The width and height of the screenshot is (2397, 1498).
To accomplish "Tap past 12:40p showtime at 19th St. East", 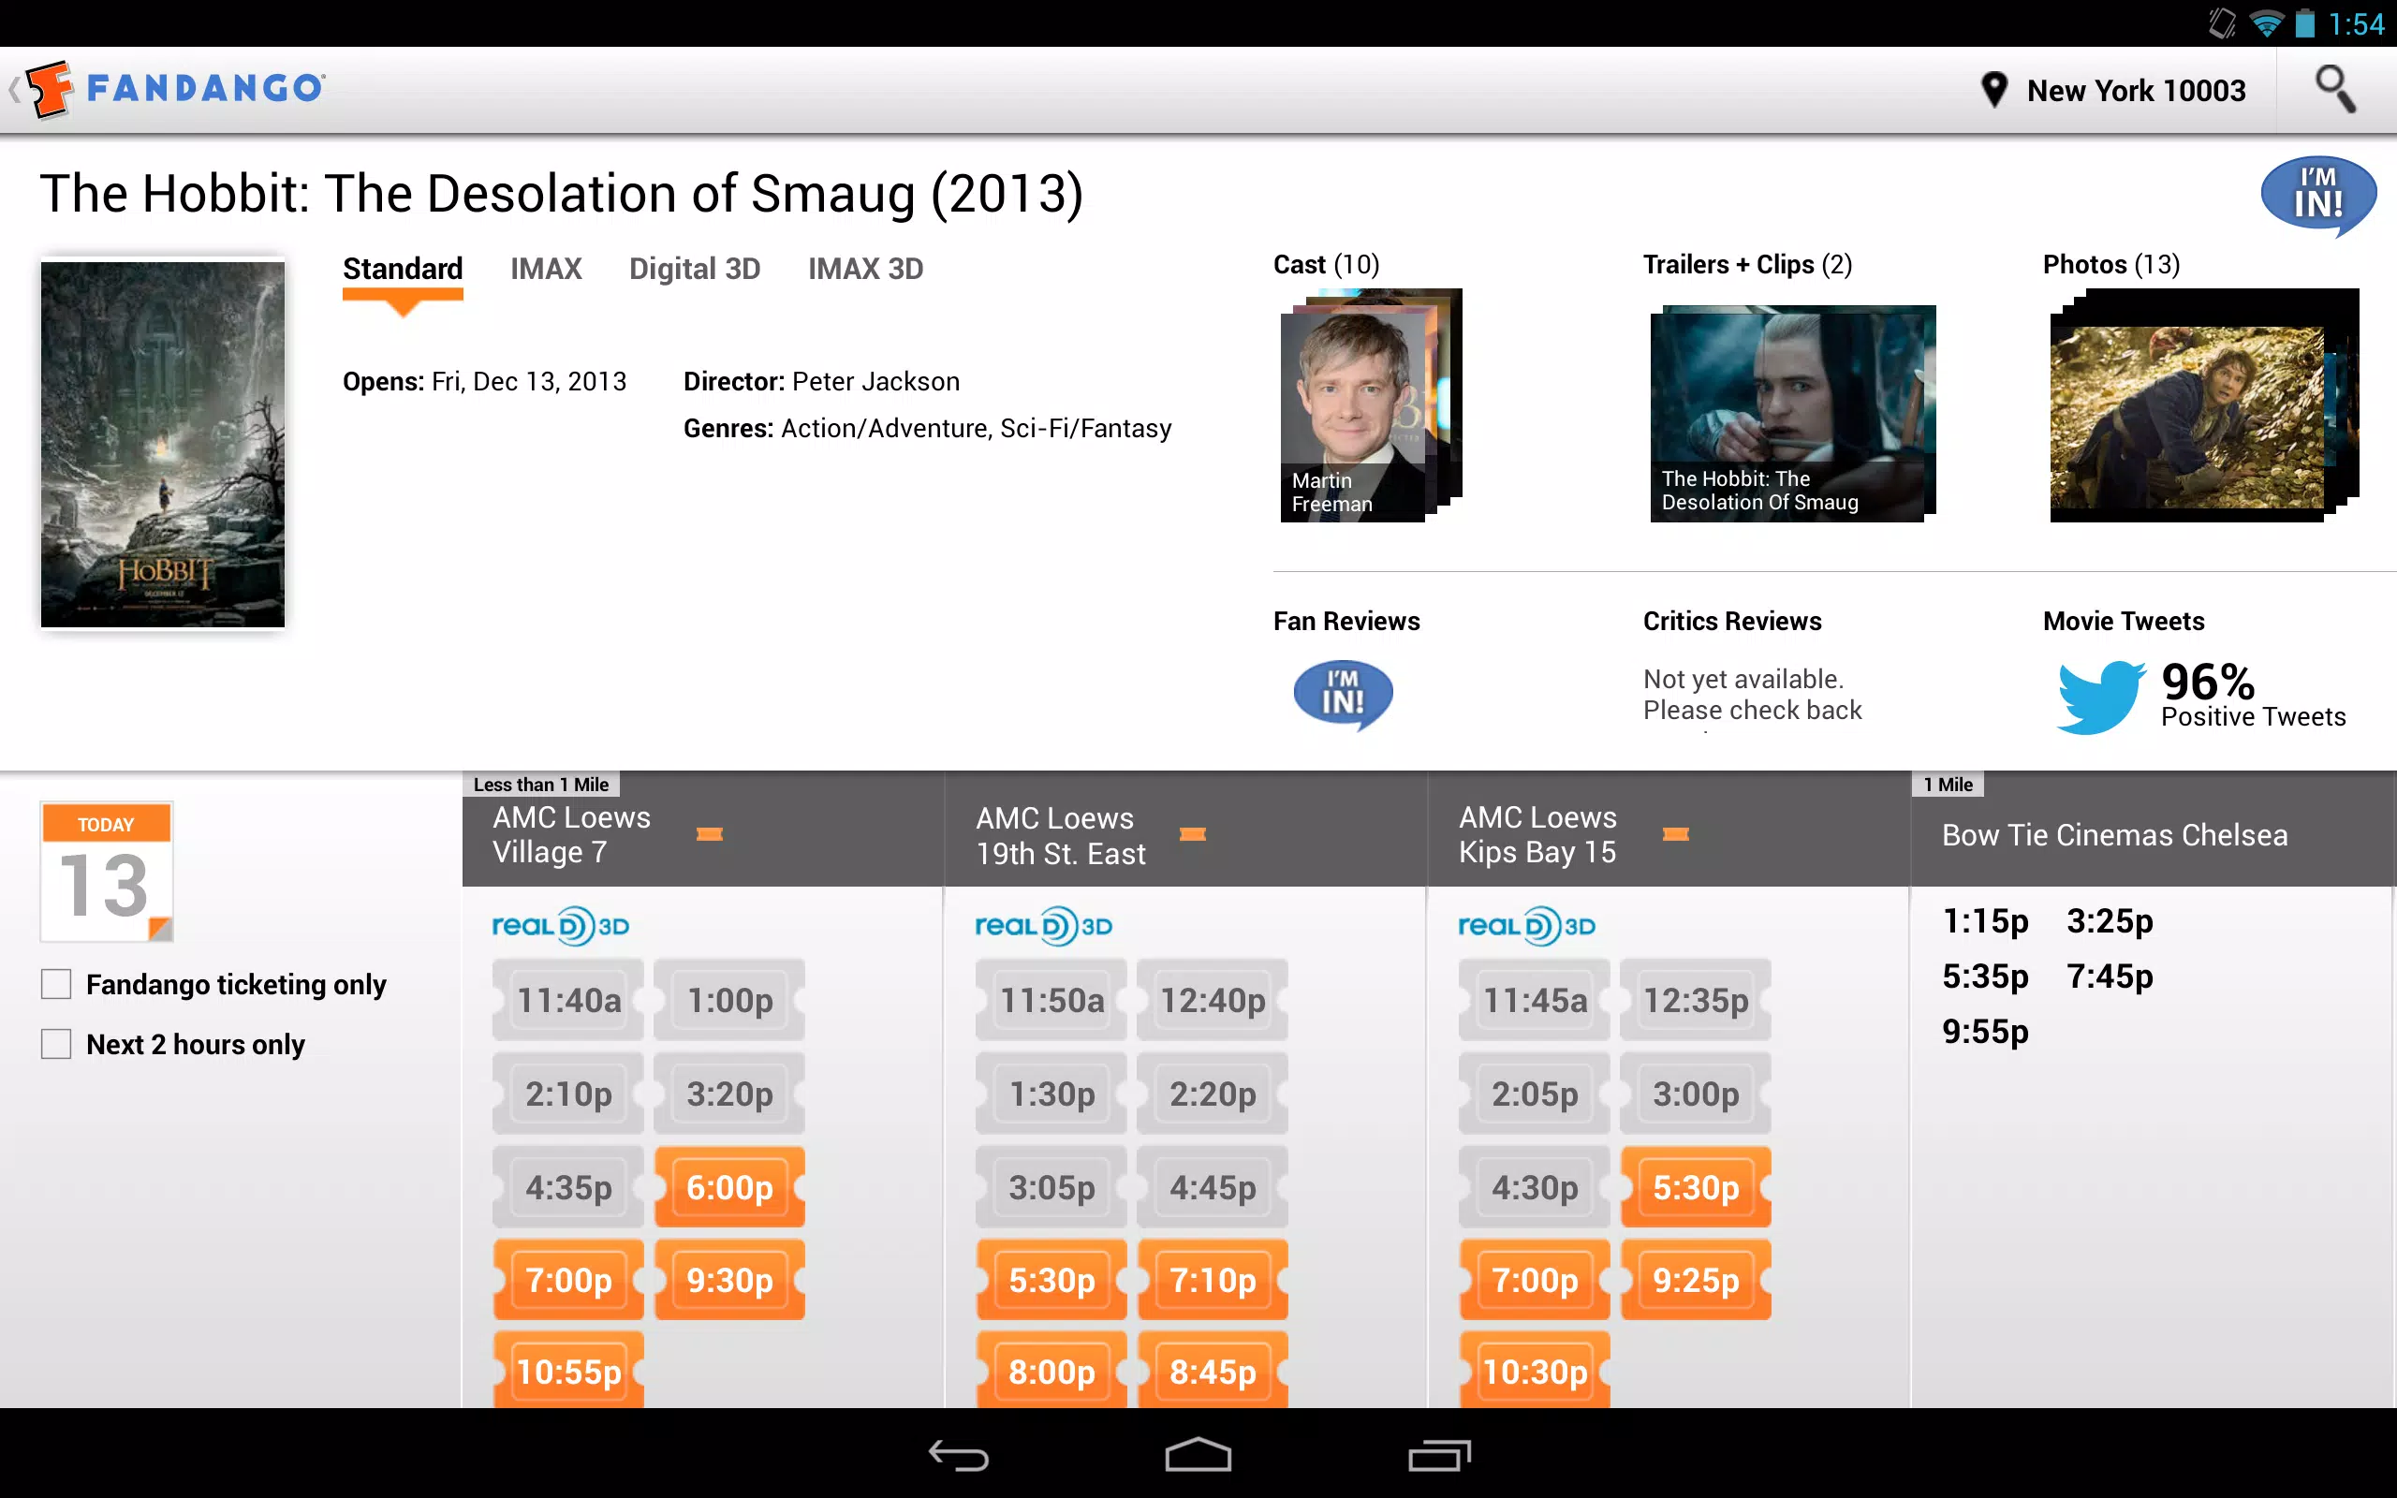I will 1213,1000.
